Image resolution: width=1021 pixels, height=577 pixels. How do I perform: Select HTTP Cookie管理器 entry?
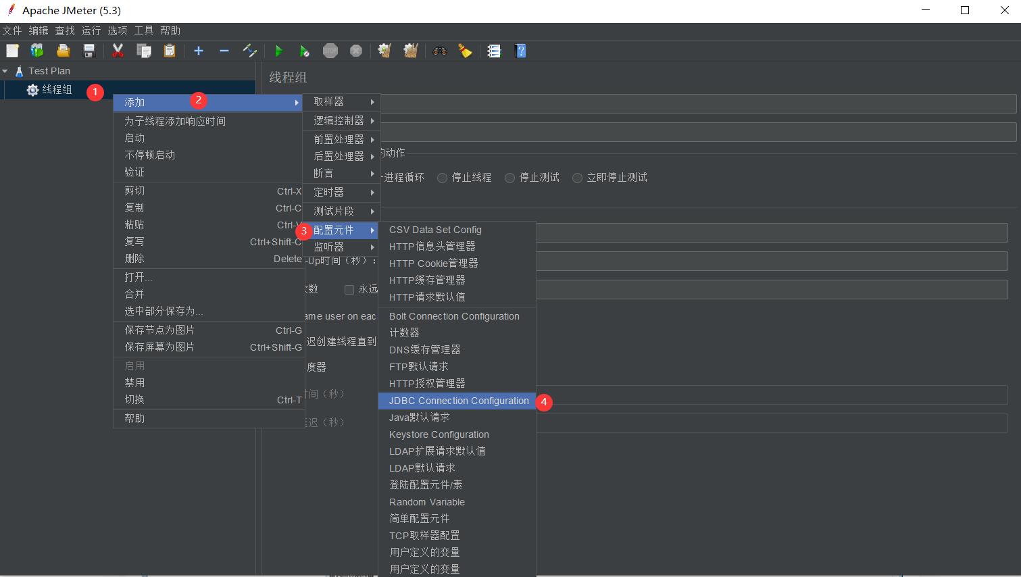pyautogui.click(x=457, y=264)
